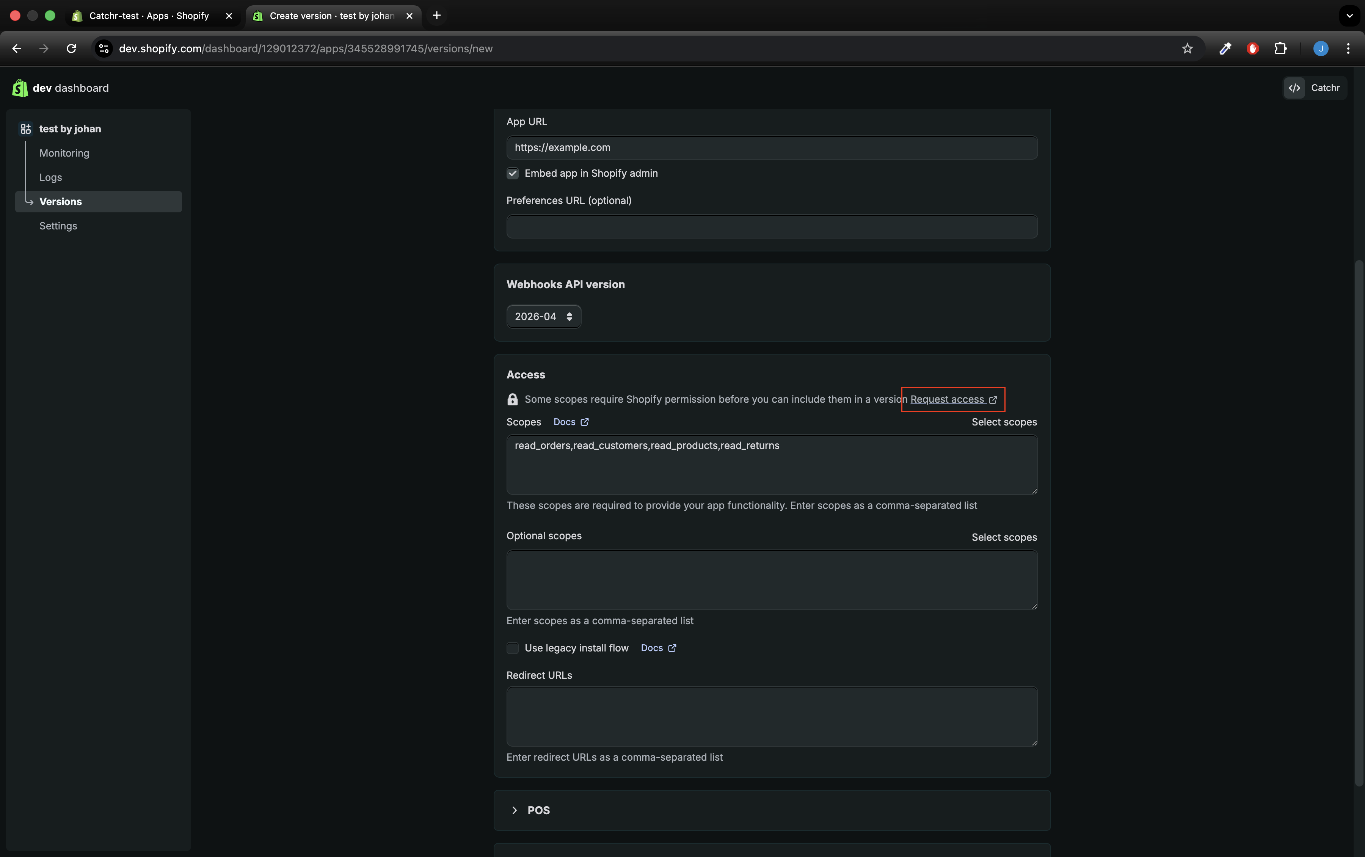Click the Catchr code bracket icon
The height and width of the screenshot is (857, 1365).
pos(1294,88)
